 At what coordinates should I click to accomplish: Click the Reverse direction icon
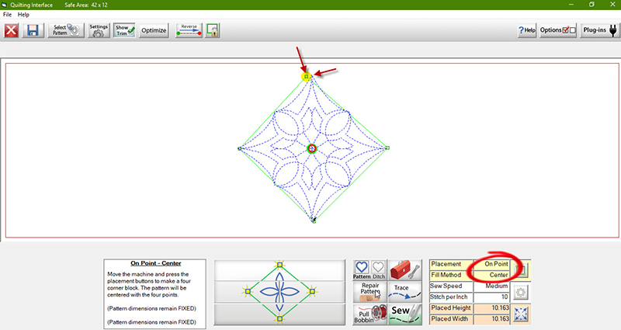[x=189, y=30]
